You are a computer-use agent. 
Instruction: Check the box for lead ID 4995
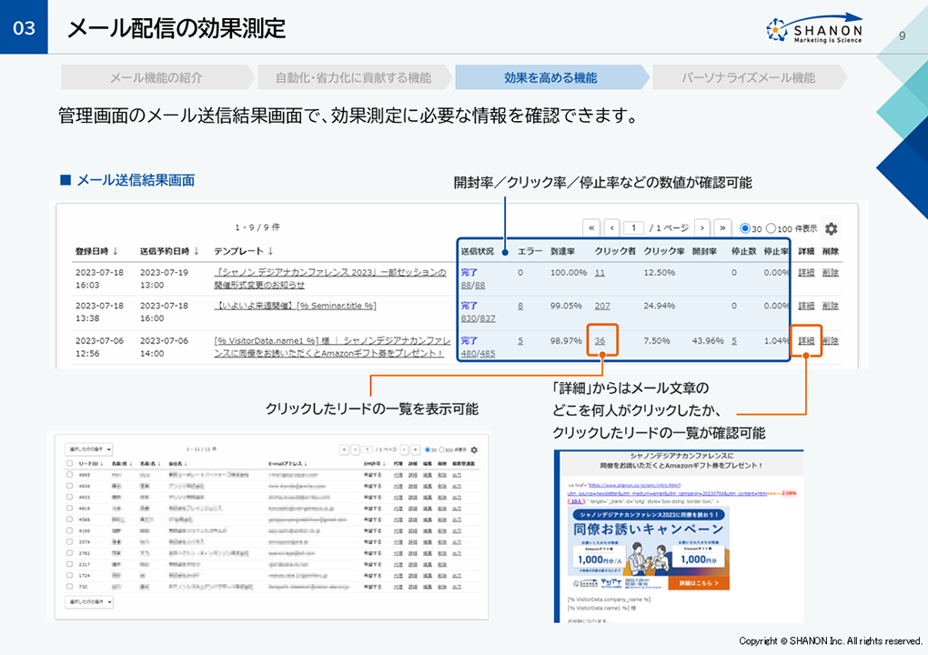(x=69, y=475)
